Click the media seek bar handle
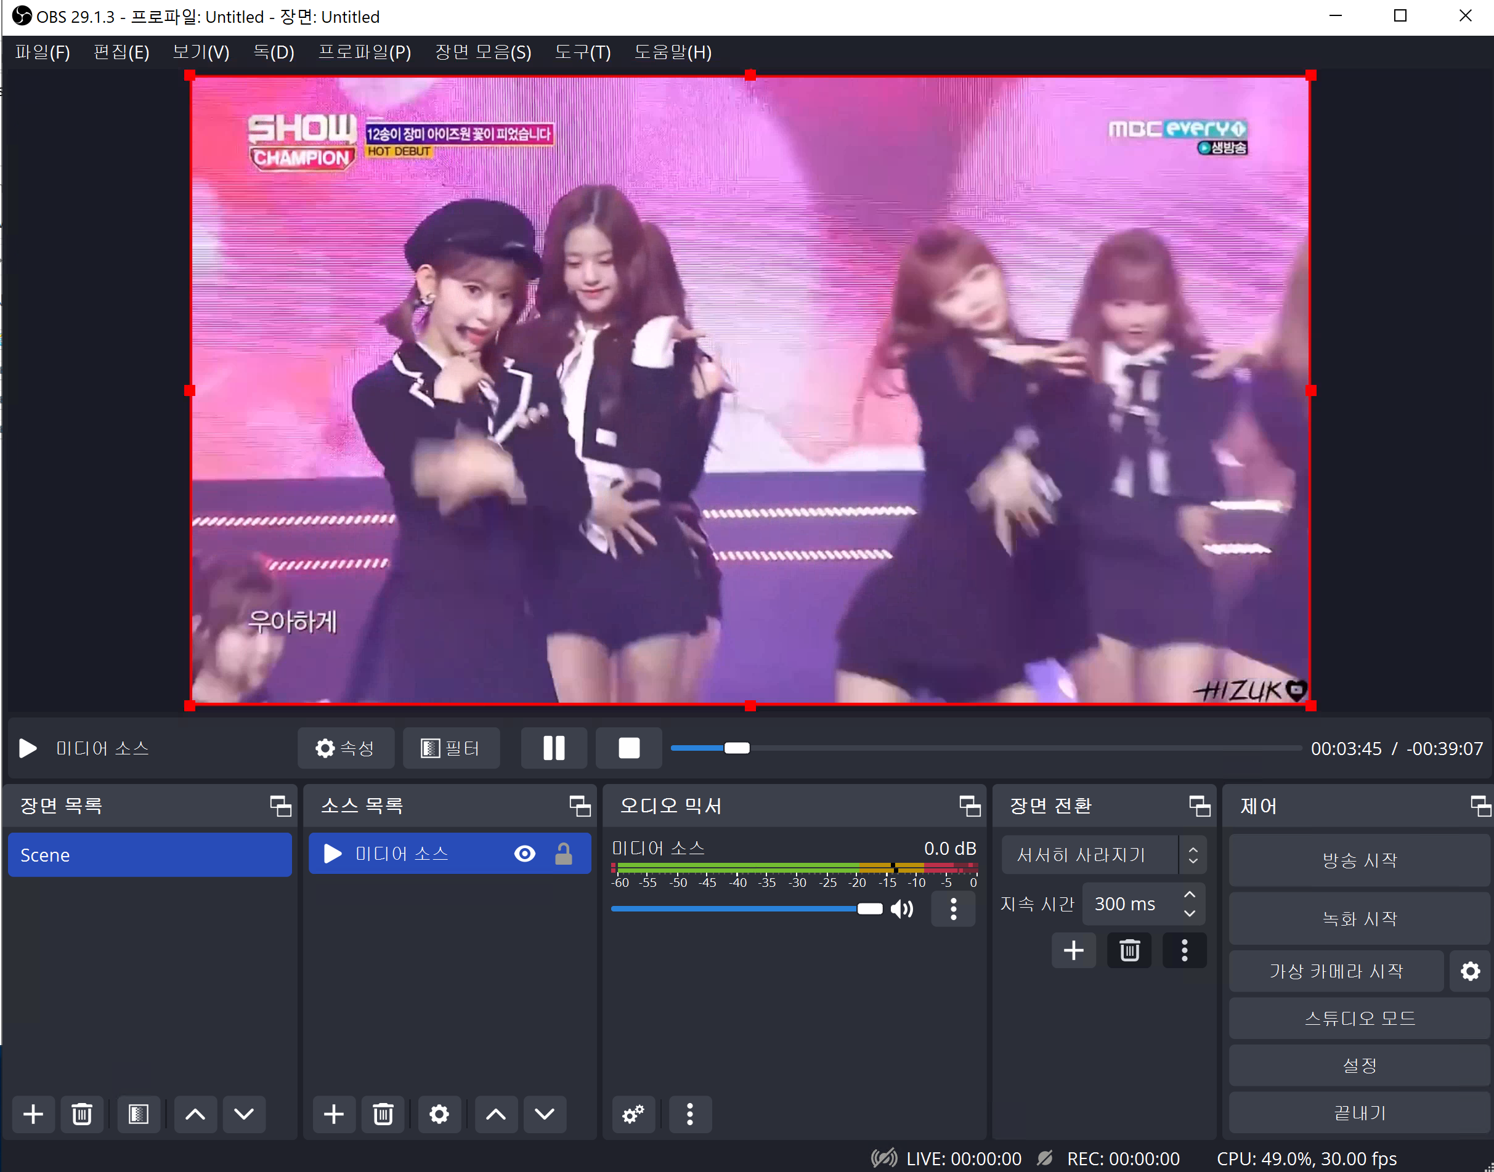1494x1172 pixels. pyautogui.click(x=737, y=748)
